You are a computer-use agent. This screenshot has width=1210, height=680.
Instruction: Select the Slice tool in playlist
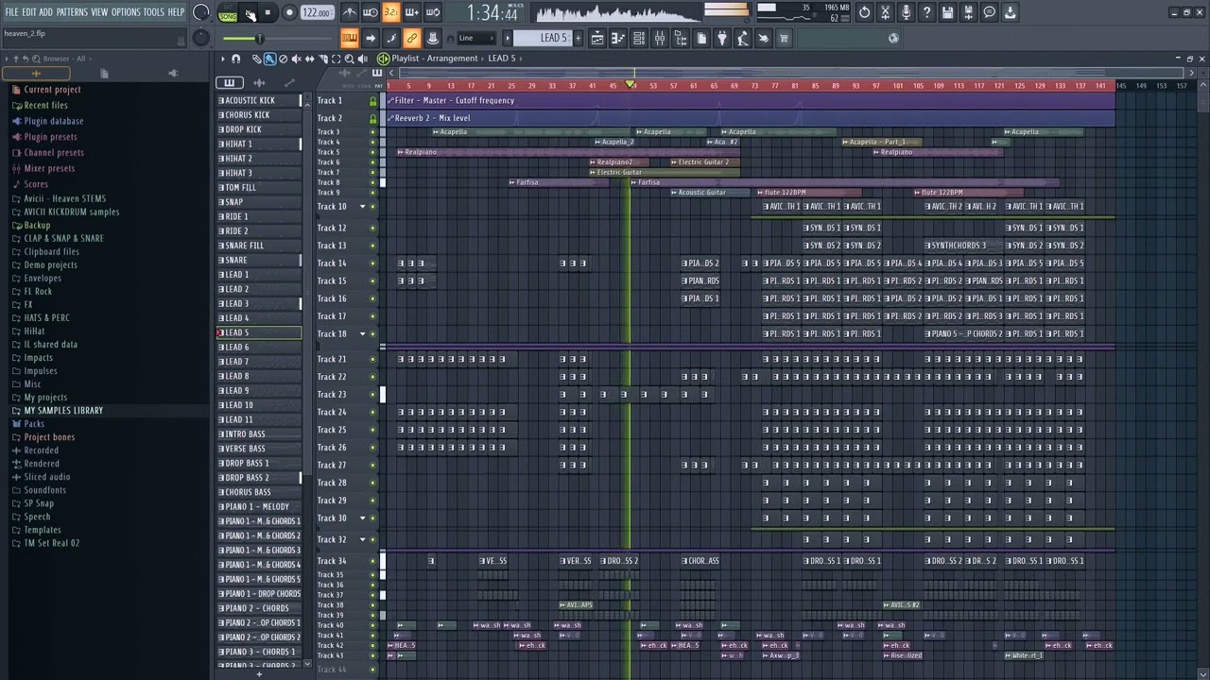click(322, 59)
